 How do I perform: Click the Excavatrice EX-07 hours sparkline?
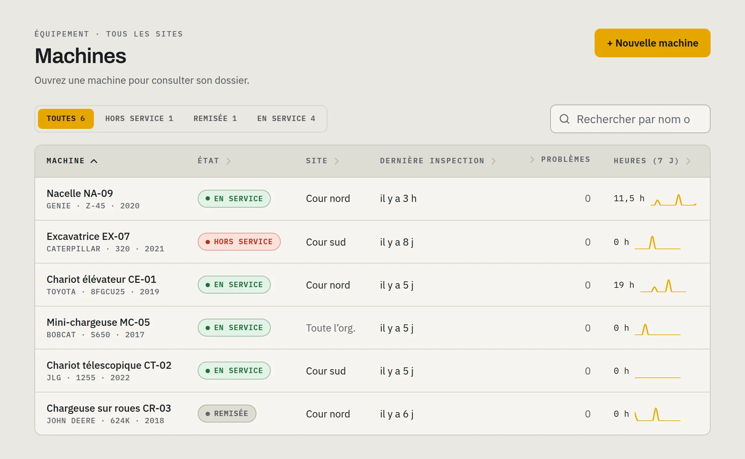tap(658, 242)
